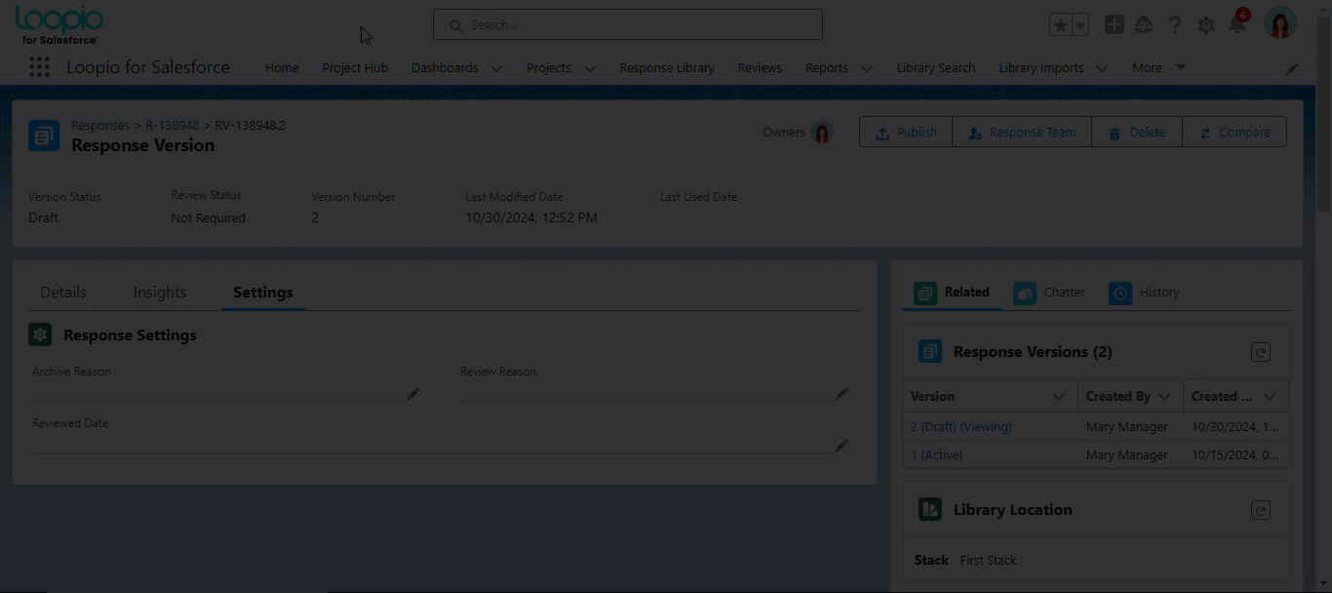Open version 1 (Active) link
1332x593 pixels.
tap(936, 455)
